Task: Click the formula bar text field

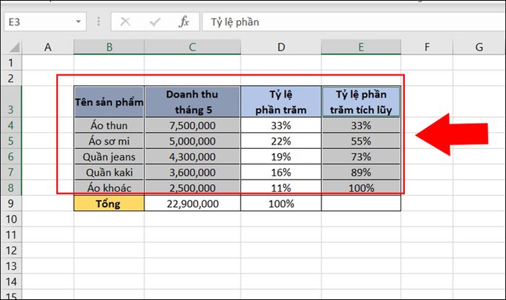Action: [353, 22]
